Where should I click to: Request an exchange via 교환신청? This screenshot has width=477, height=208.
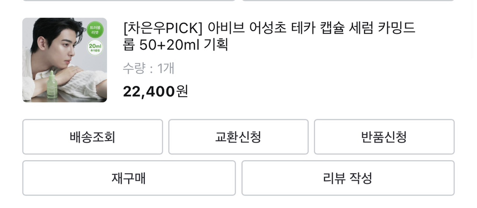(x=238, y=137)
